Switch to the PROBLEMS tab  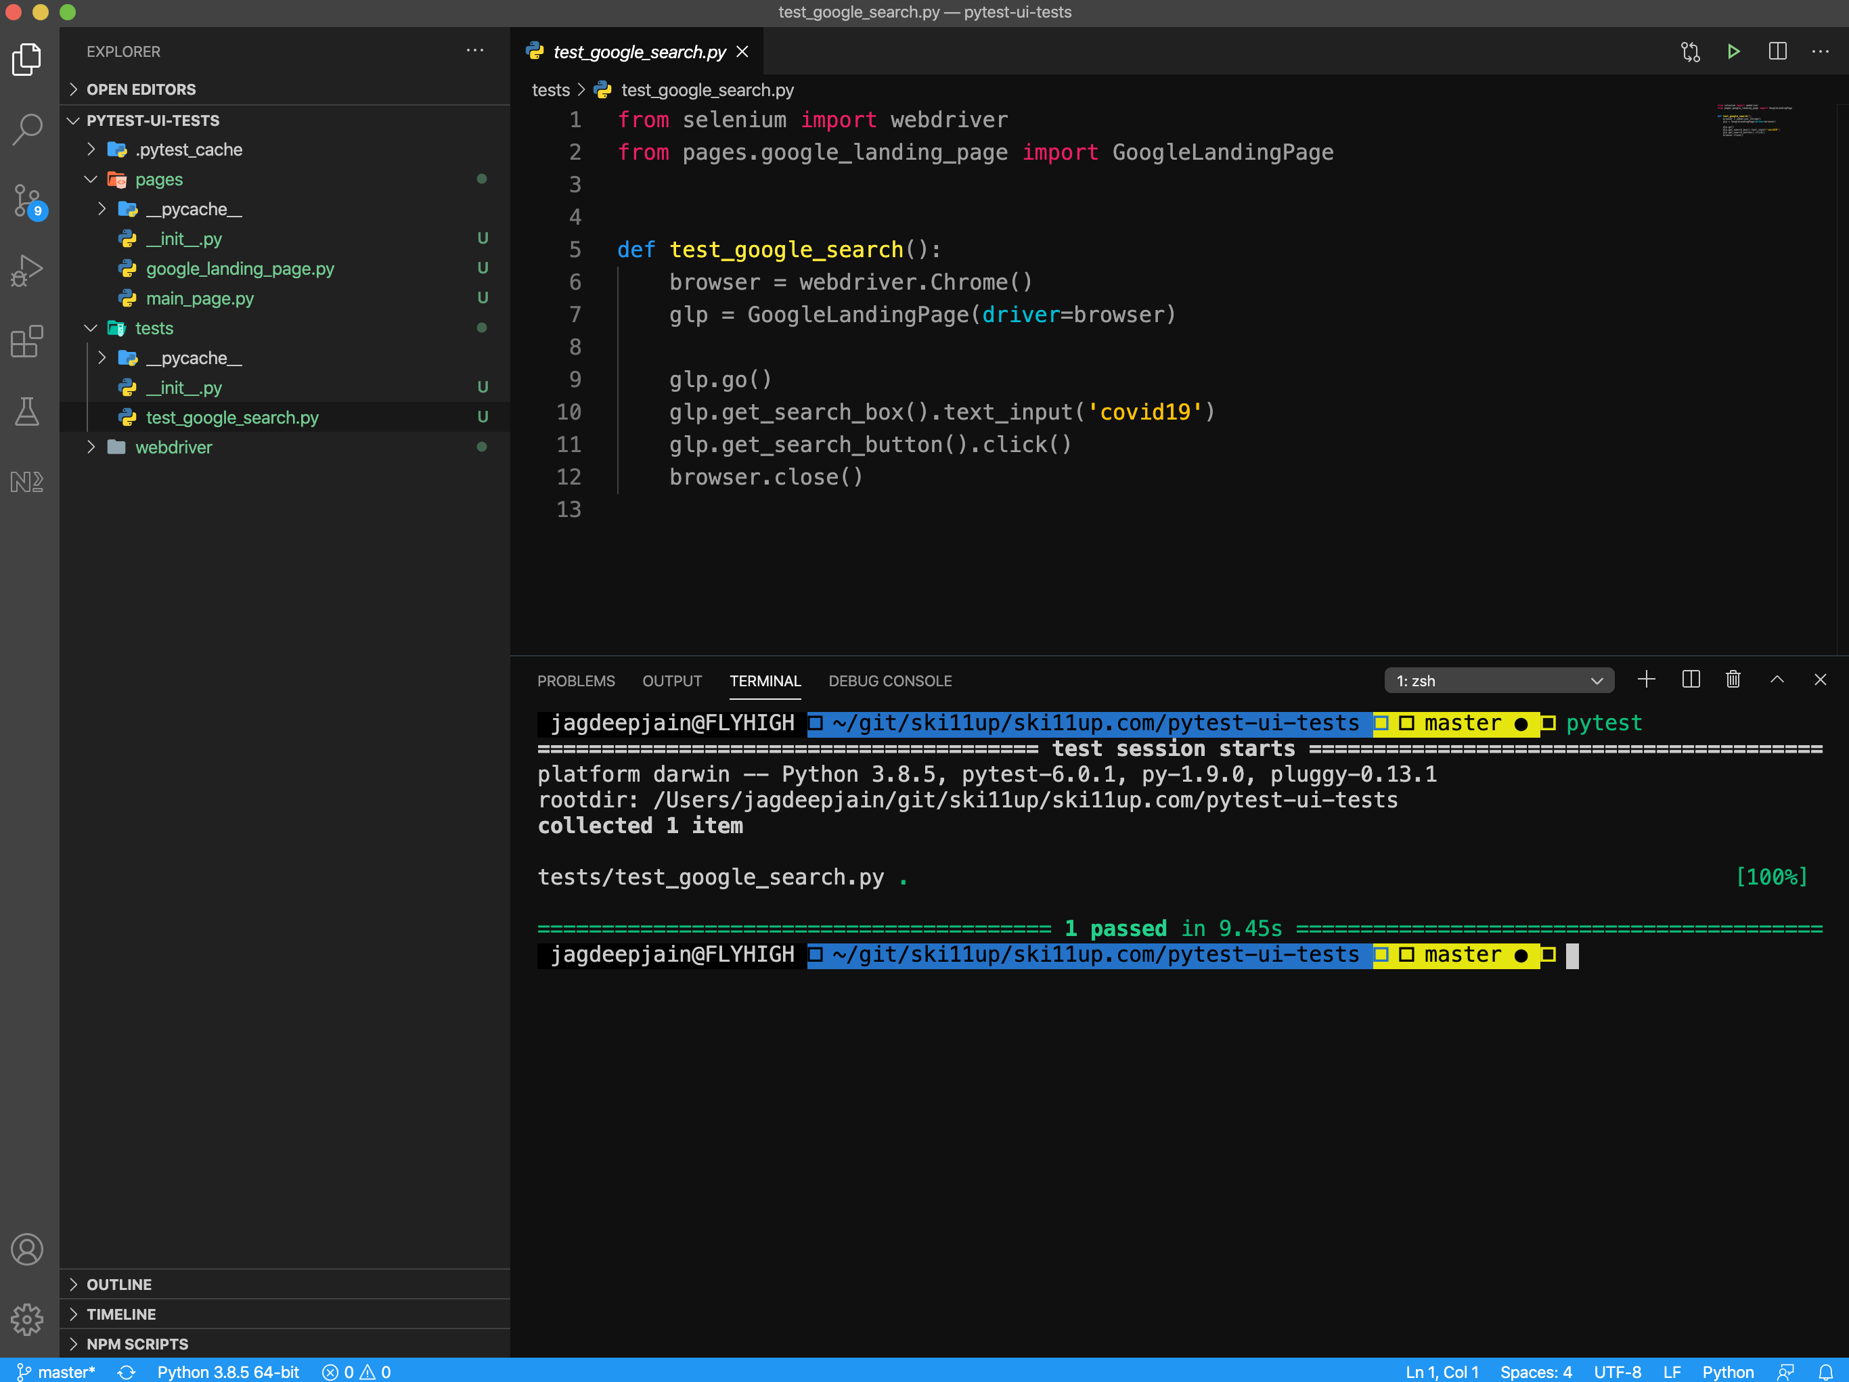click(x=576, y=681)
